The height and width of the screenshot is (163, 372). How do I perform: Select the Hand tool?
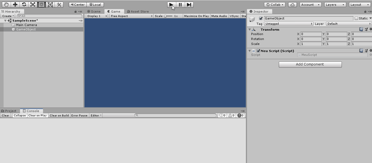click(6, 5)
